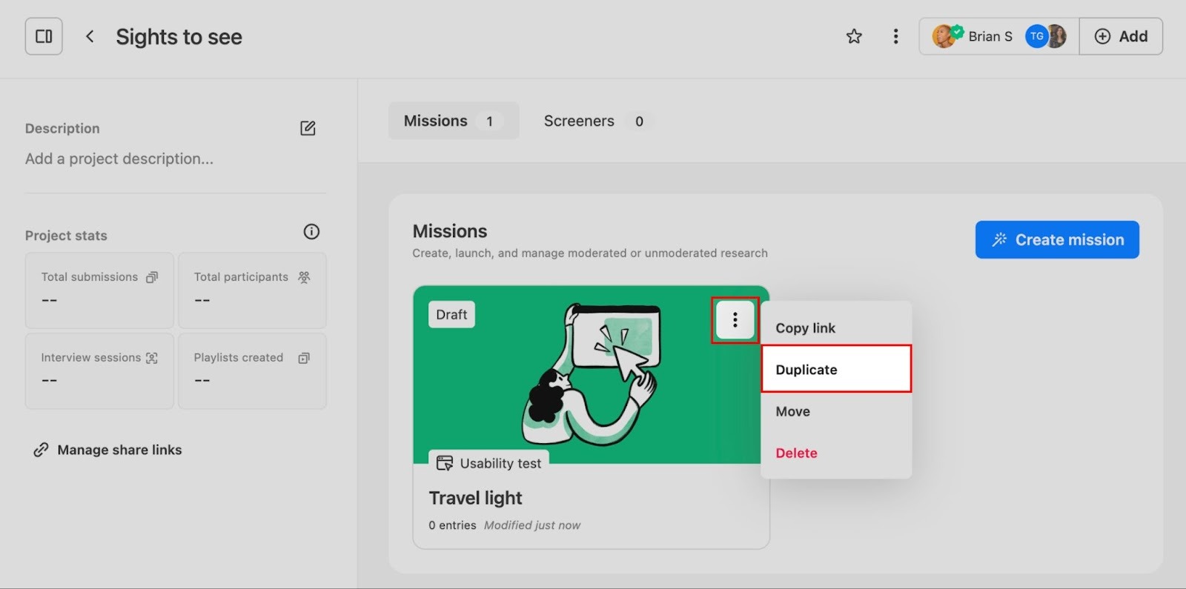Edit the project description pencil icon

pos(308,128)
